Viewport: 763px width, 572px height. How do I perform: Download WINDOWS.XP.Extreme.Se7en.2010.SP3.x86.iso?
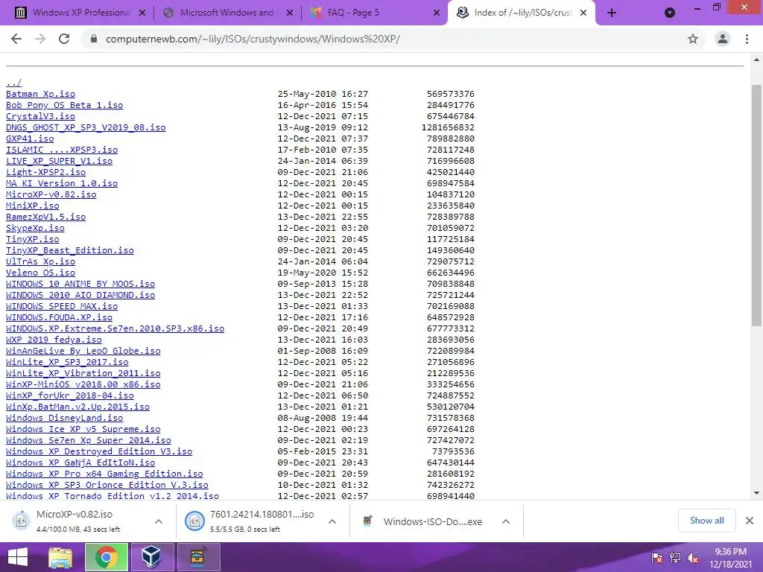pos(115,328)
